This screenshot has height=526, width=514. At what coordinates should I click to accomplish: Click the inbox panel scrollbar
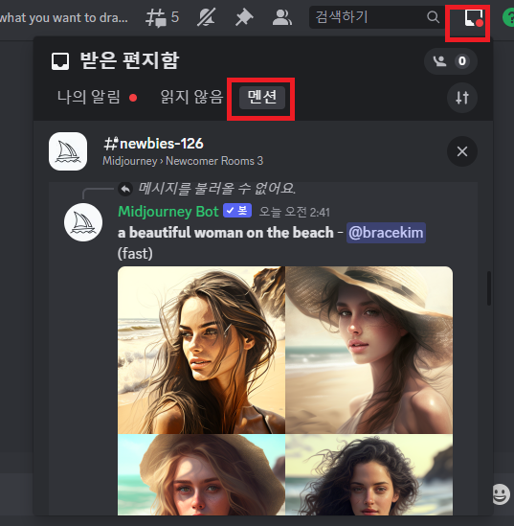pyautogui.click(x=489, y=288)
